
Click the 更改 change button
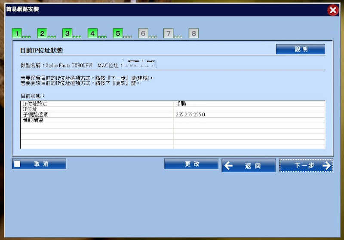(x=191, y=164)
